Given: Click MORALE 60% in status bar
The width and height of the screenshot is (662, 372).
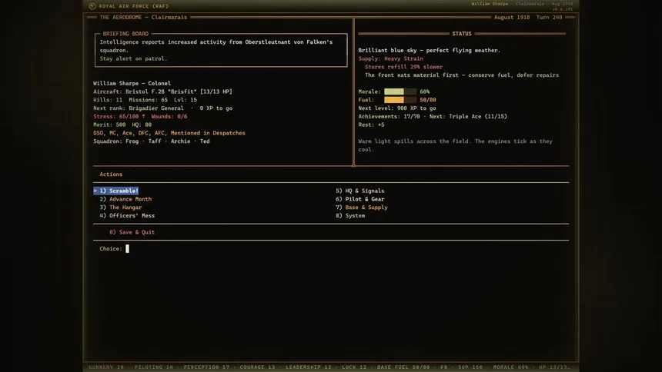Looking at the screenshot, I should tap(511, 367).
